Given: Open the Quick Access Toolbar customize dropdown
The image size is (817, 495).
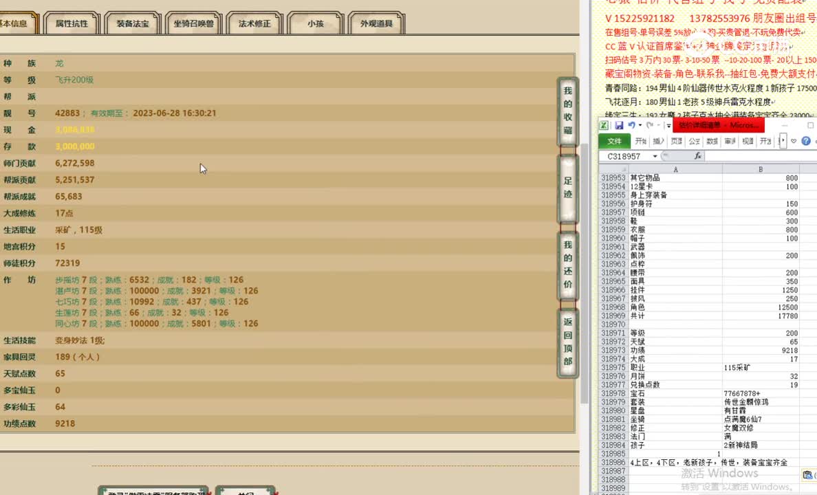Looking at the screenshot, I should tap(668, 125).
